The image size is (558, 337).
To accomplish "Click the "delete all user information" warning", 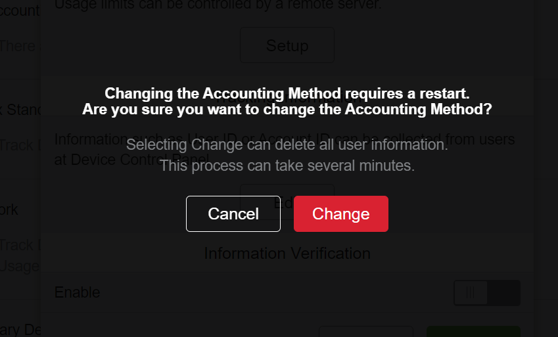I will [287, 145].
